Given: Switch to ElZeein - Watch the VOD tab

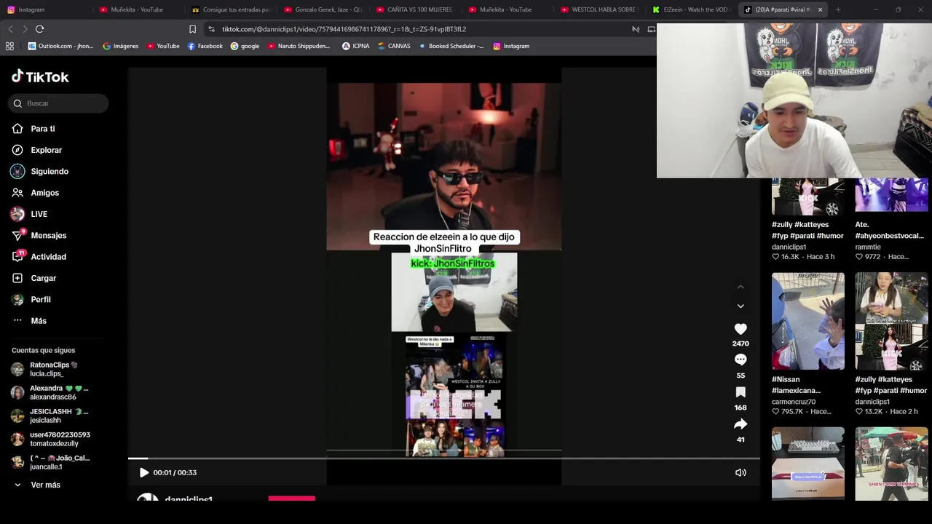Looking at the screenshot, I should coord(692,9).
